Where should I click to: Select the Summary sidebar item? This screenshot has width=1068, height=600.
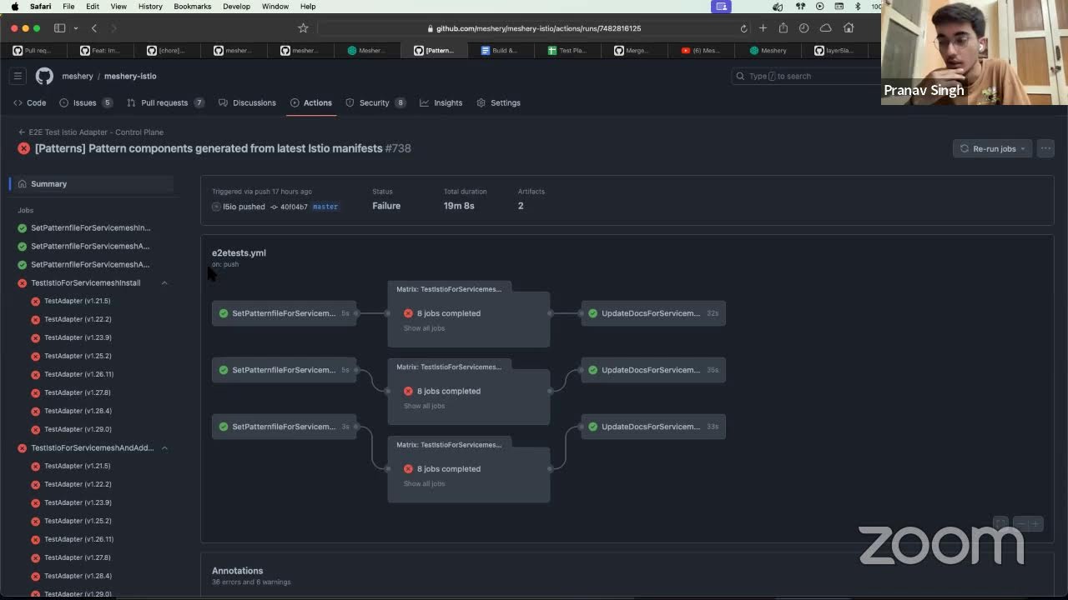[x=92, y=183]
